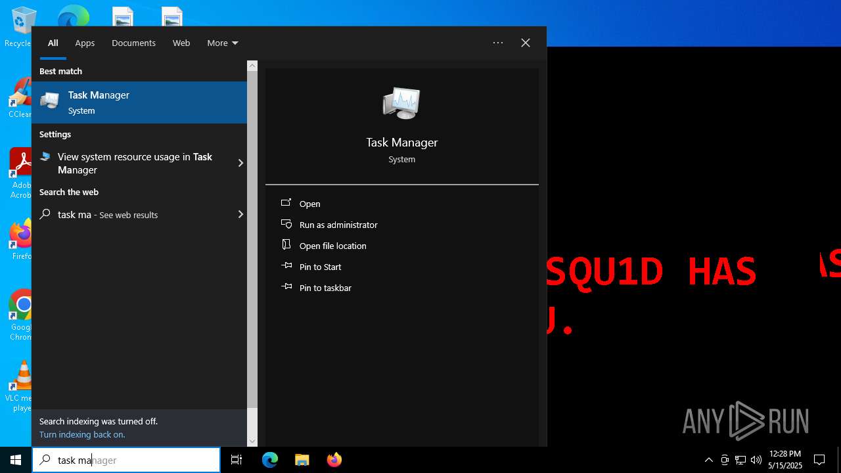Choose Pin to taskbar

pyautogui.click(x=325, y=288)
